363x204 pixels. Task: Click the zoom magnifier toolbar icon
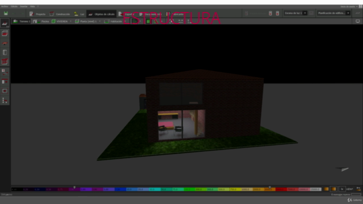(x=171, y=22)
